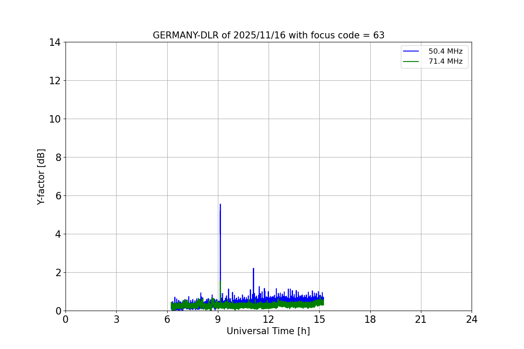Click the blue line sample in legend
Image resolution: width=524 pixels, height=349 pixels.
click(x=411, y=51)
